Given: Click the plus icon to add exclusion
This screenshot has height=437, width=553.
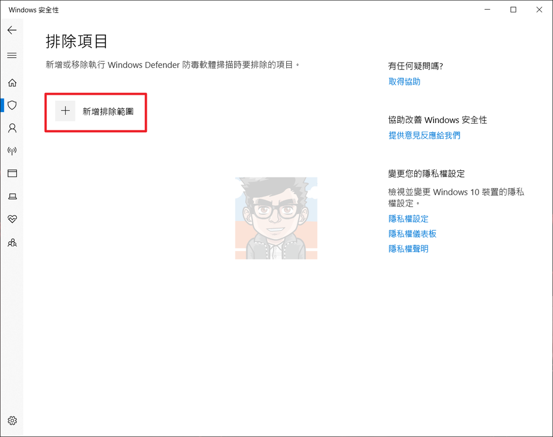Looking at the screenshot, I should (65, 111).
